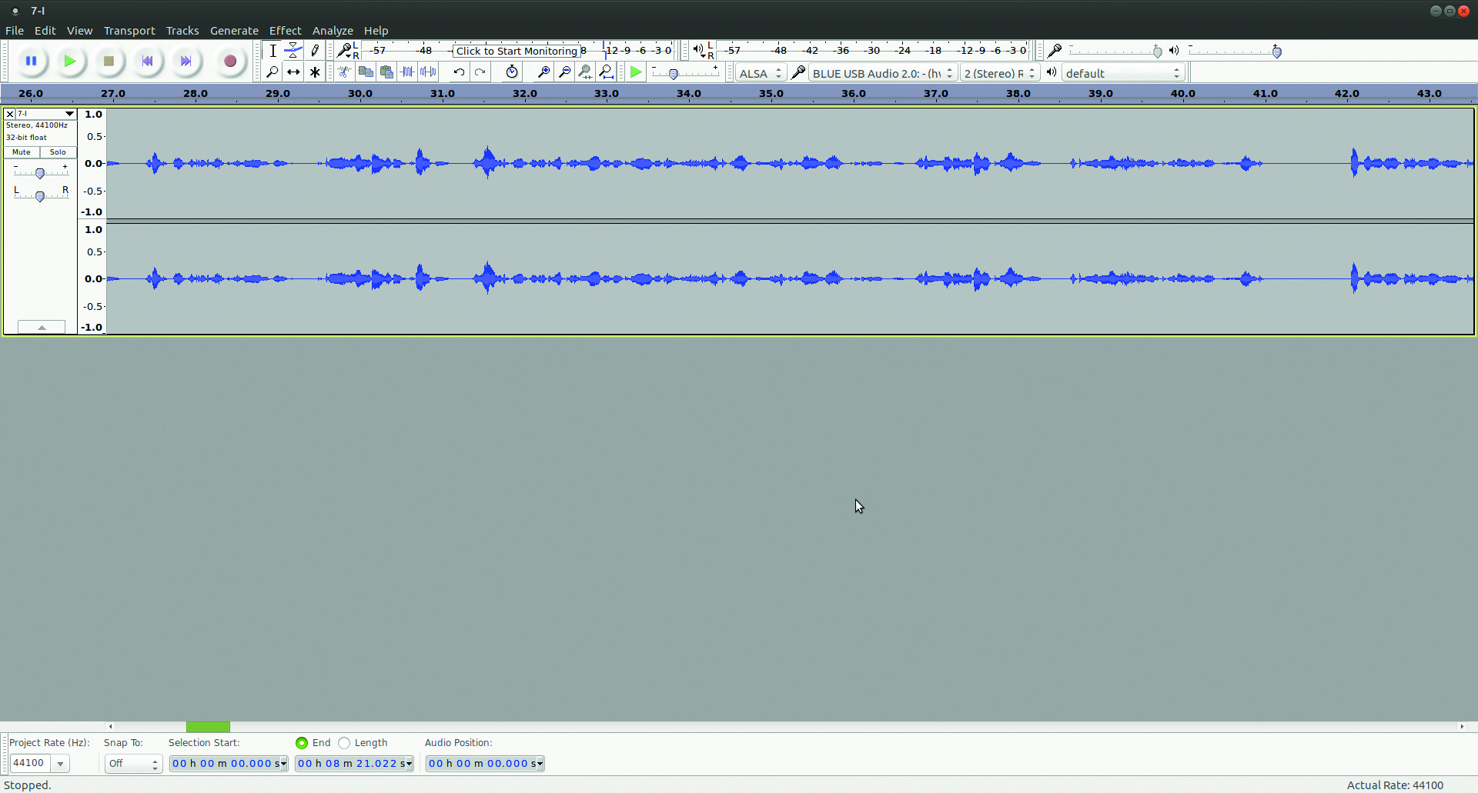Open the default playback device dropdown
Viewport: 1478px width, 793px height.
(1123, 73)
